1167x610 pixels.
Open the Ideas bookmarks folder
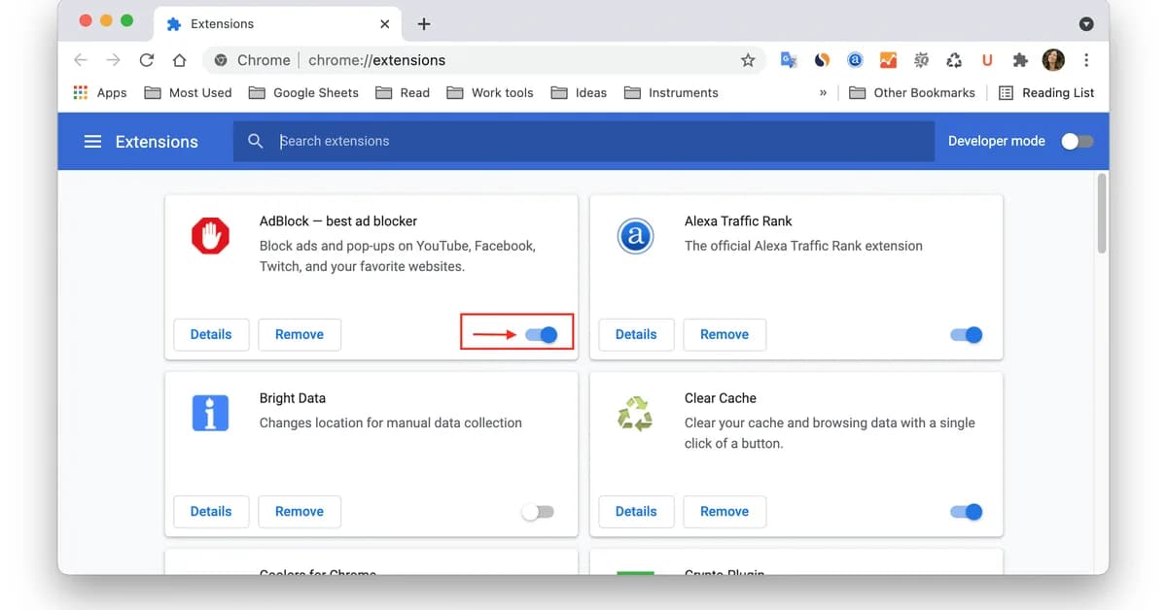(x=579, y=93)
